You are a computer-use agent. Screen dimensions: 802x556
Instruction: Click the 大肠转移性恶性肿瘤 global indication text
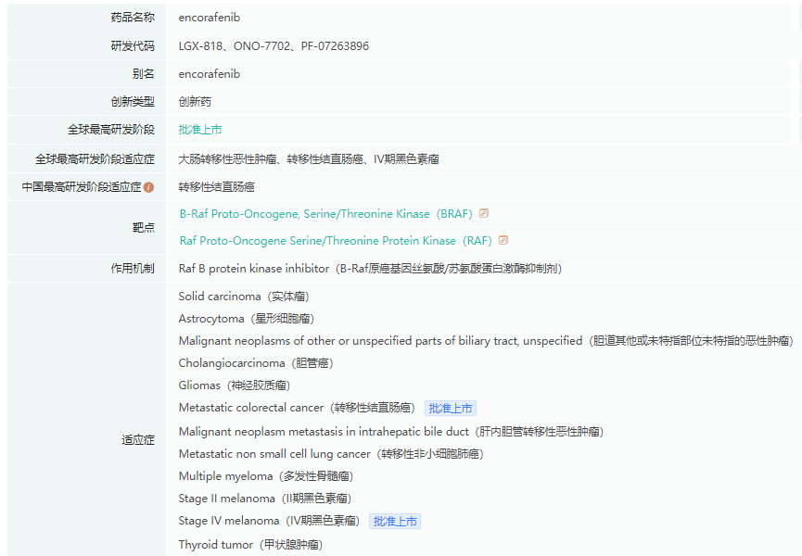tap(227, 159)
